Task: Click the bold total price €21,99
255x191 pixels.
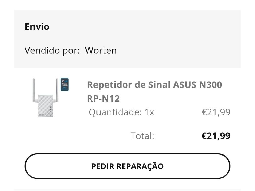Action: click(x=216, y=136)
